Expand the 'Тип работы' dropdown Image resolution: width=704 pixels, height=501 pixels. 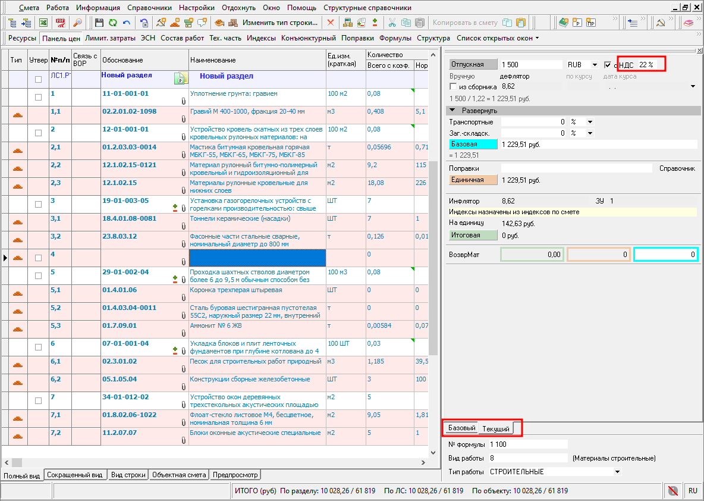[x=618, y=472]
